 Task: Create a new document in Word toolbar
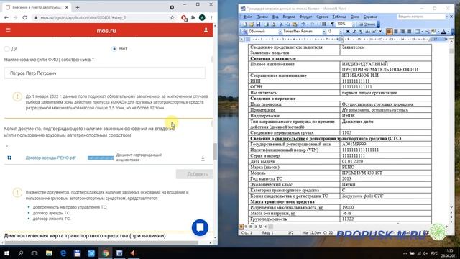(244, 24)
